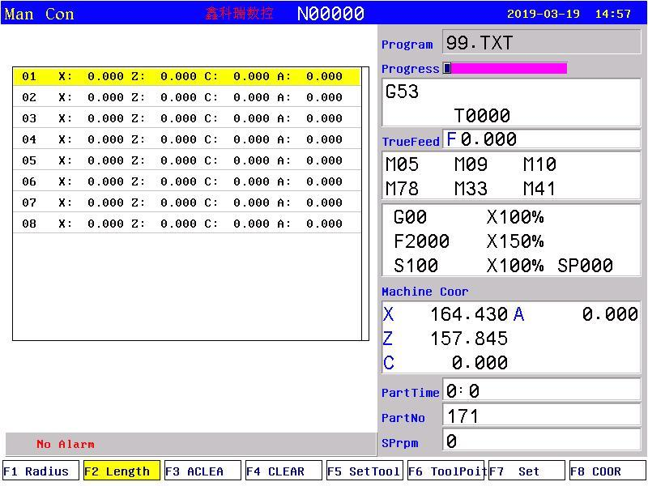The image size is (648, 486).
Task: Open the F6 ToolPoint function
Action: tap(446, 471)
